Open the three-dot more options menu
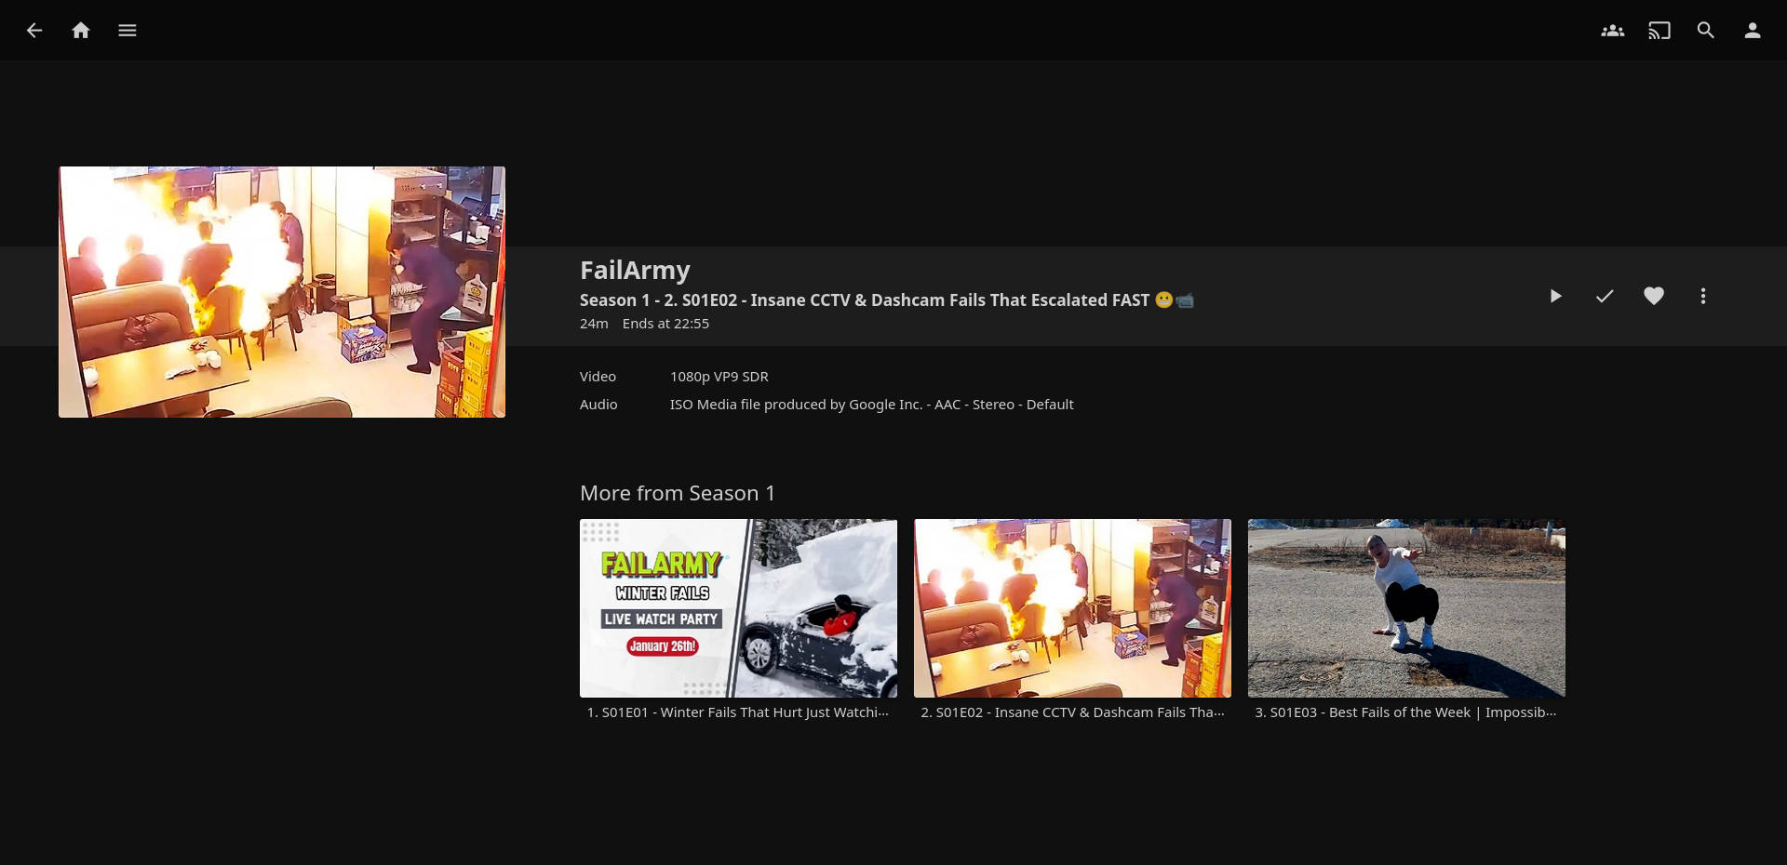 click(x=1702, y=296)
